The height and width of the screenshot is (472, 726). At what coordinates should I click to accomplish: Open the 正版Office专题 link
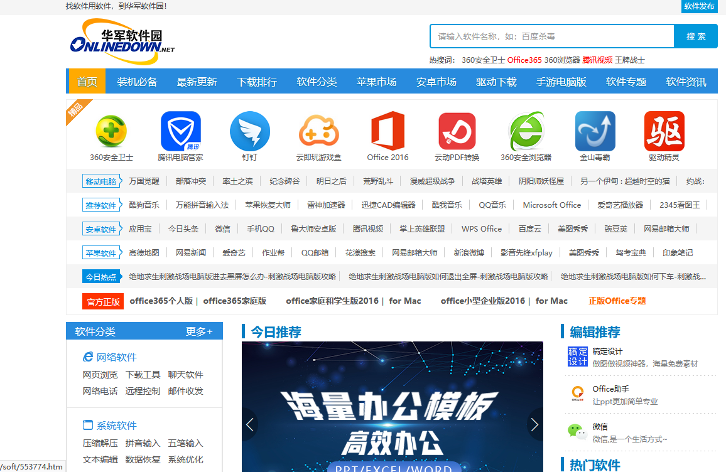pos(617,301)
